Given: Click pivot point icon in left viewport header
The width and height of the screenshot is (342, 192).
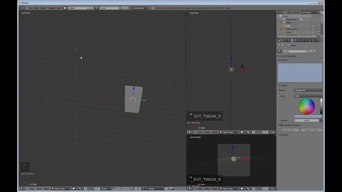Looking at the screenshot, I should coord(81,189).
